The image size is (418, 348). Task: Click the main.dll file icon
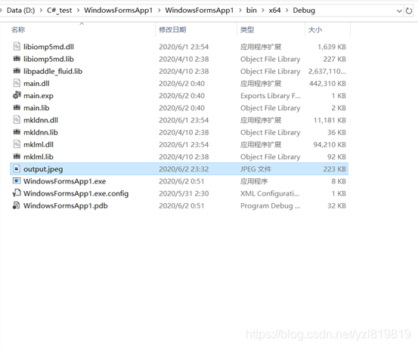pos(17,83)
